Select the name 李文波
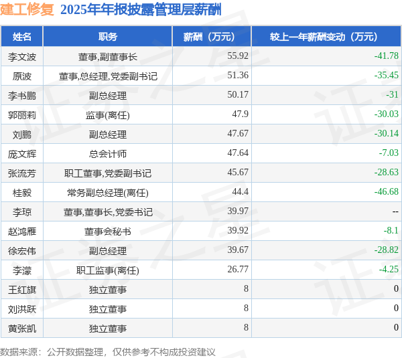402x358 pixels. click(22, 57)
